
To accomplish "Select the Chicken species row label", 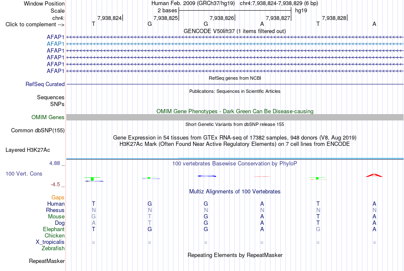I will click(54, 235).
